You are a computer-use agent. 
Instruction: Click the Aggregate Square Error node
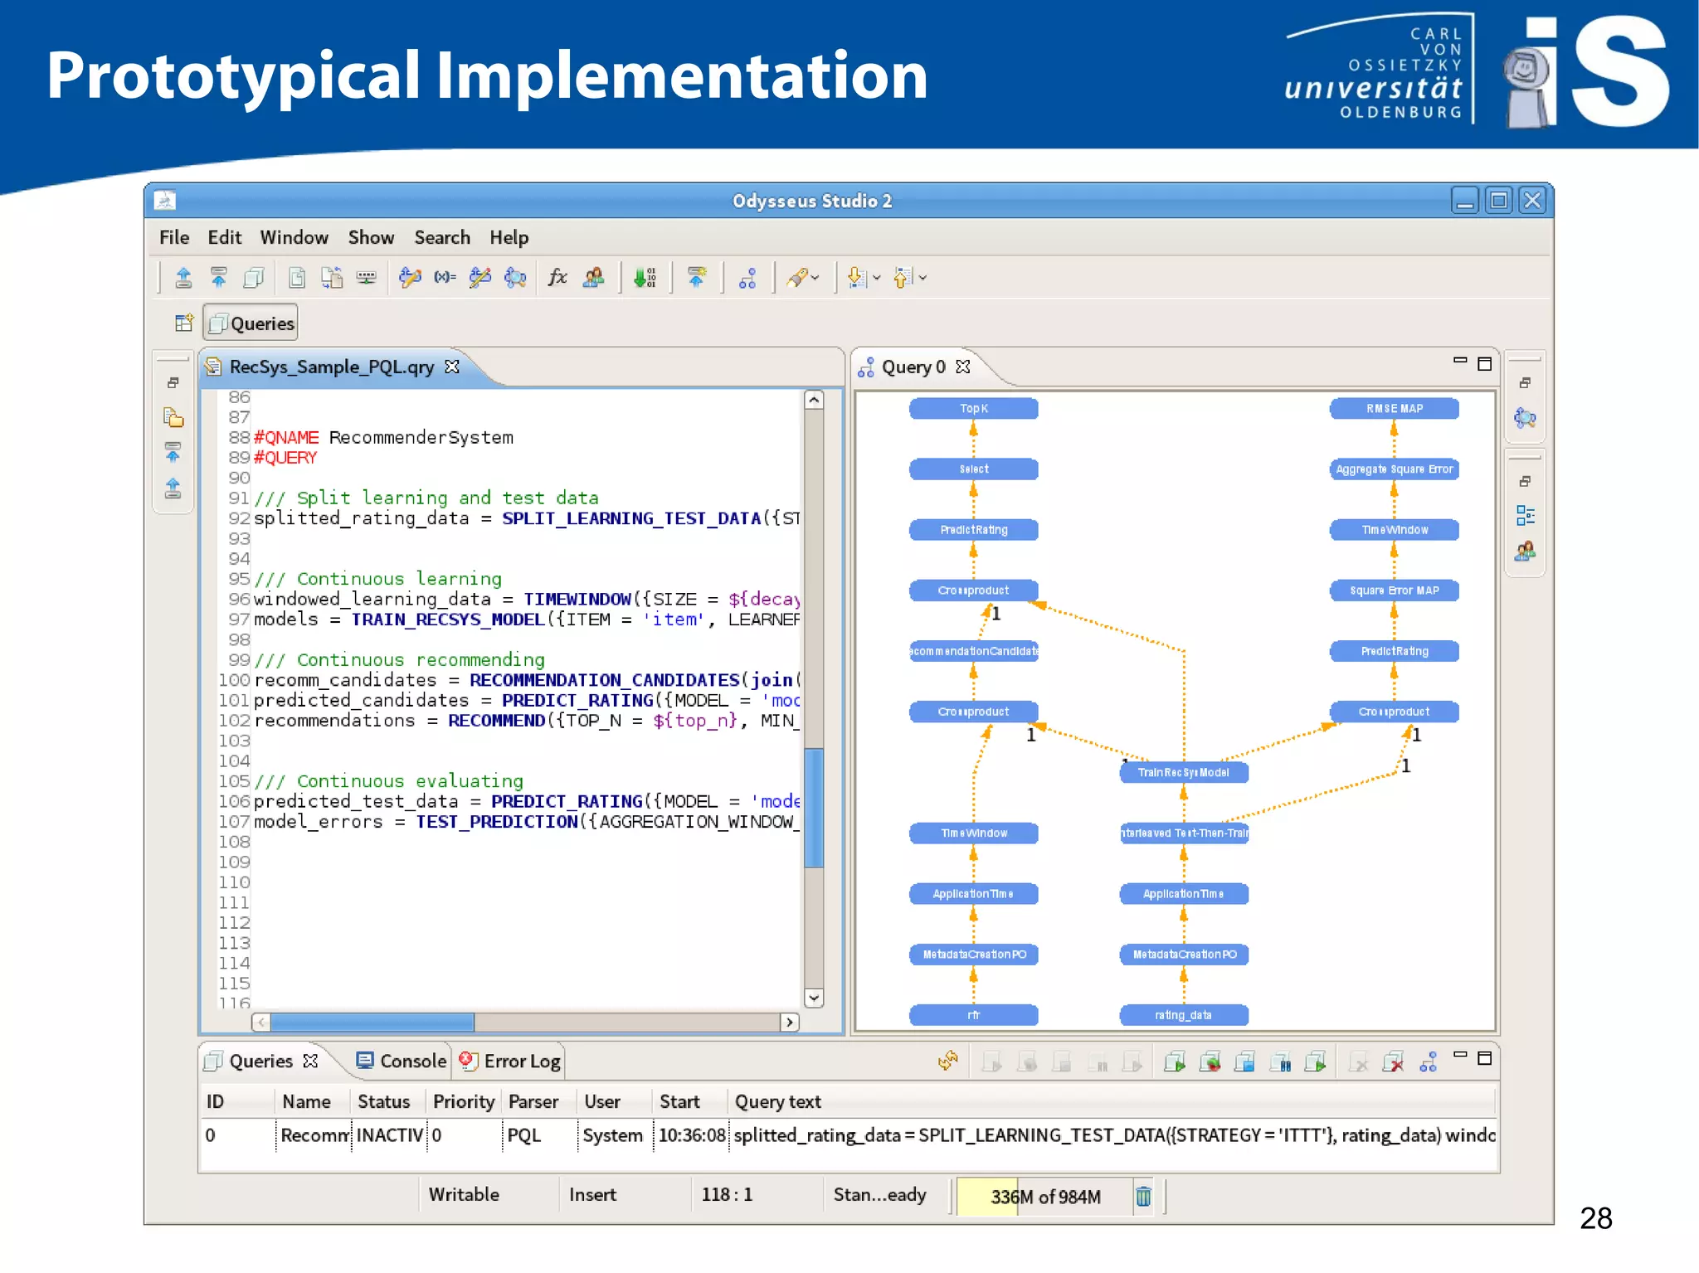coord(1395,469)
